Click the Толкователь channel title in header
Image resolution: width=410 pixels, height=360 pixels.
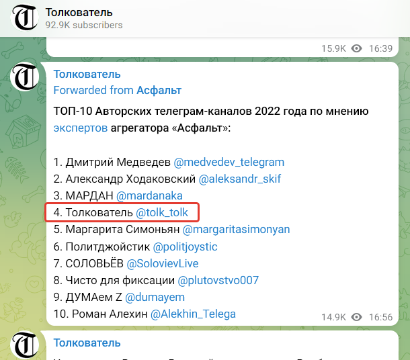click(79, 12)
